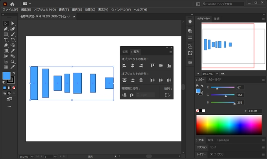The image size is (267, 159).
Task: Click vertical align bottom icon
Action: 169,65
